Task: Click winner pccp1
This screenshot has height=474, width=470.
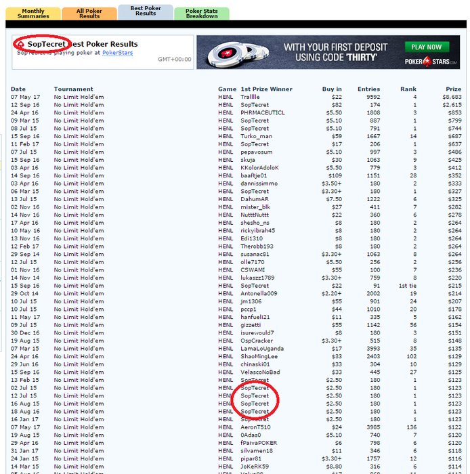Action: pyautogui.click(x=249, y=309)
